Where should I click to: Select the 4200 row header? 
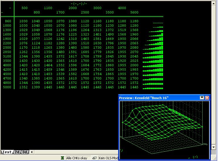click(7, 70)
